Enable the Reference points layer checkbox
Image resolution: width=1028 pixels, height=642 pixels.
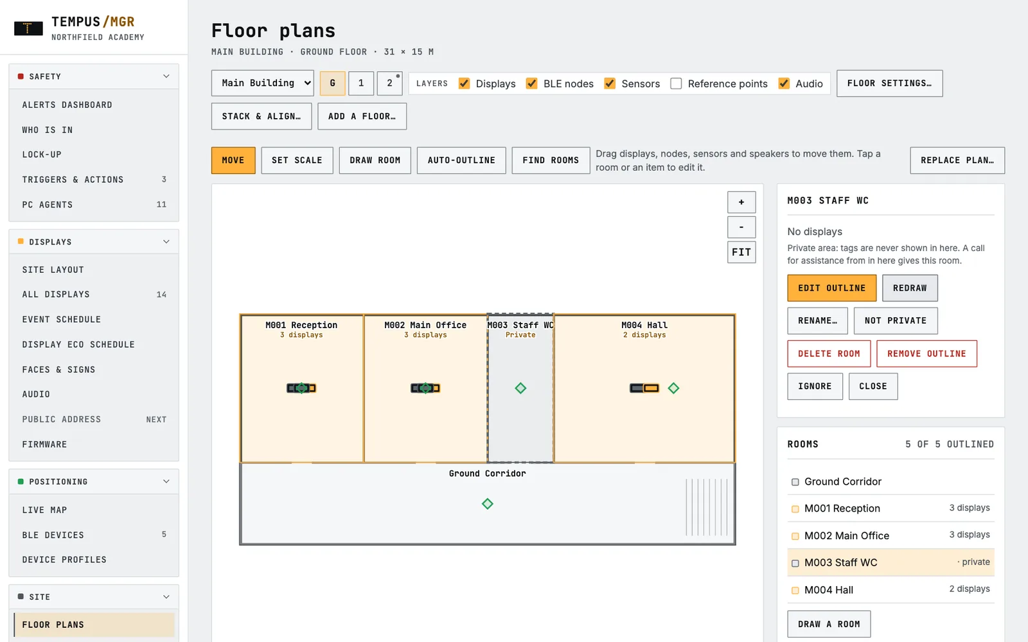676,83
